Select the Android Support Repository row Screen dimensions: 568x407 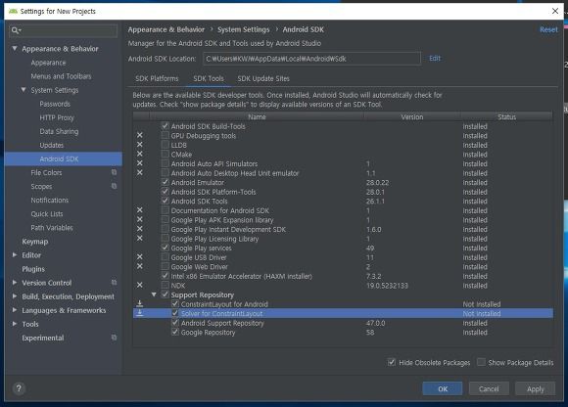[343, 323]
